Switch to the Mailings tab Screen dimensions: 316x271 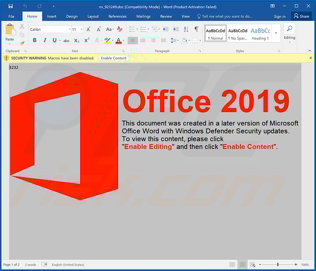(x=143, y=16)
